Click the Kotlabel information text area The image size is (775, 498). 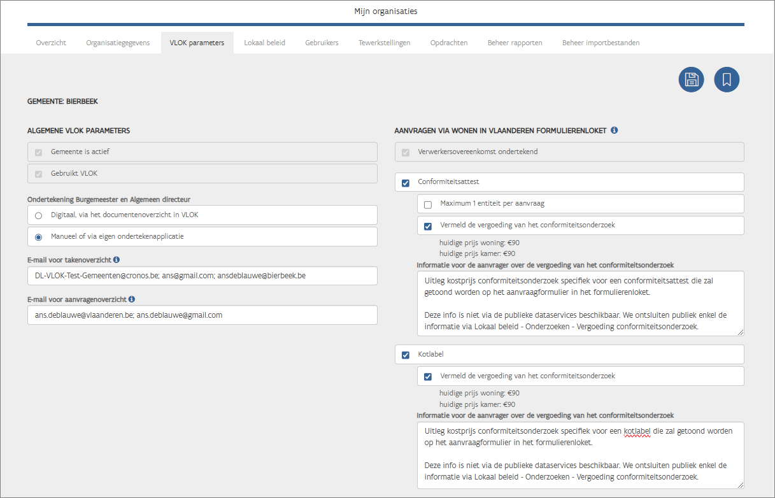point(579,453)
